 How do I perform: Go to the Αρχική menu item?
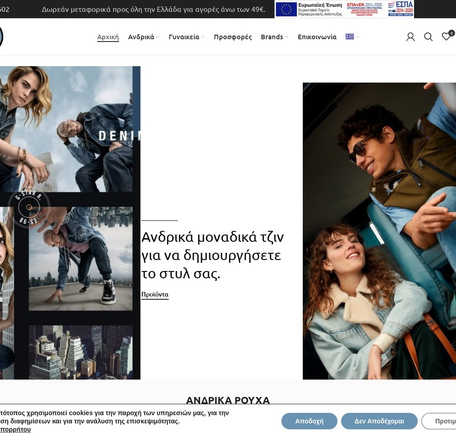[x=108, y=37]
